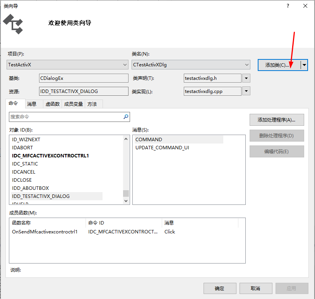The width and height of the screenshot is (315, 299).
Task: Click the 添加处理程序(A) button
Action: [276, 120]
